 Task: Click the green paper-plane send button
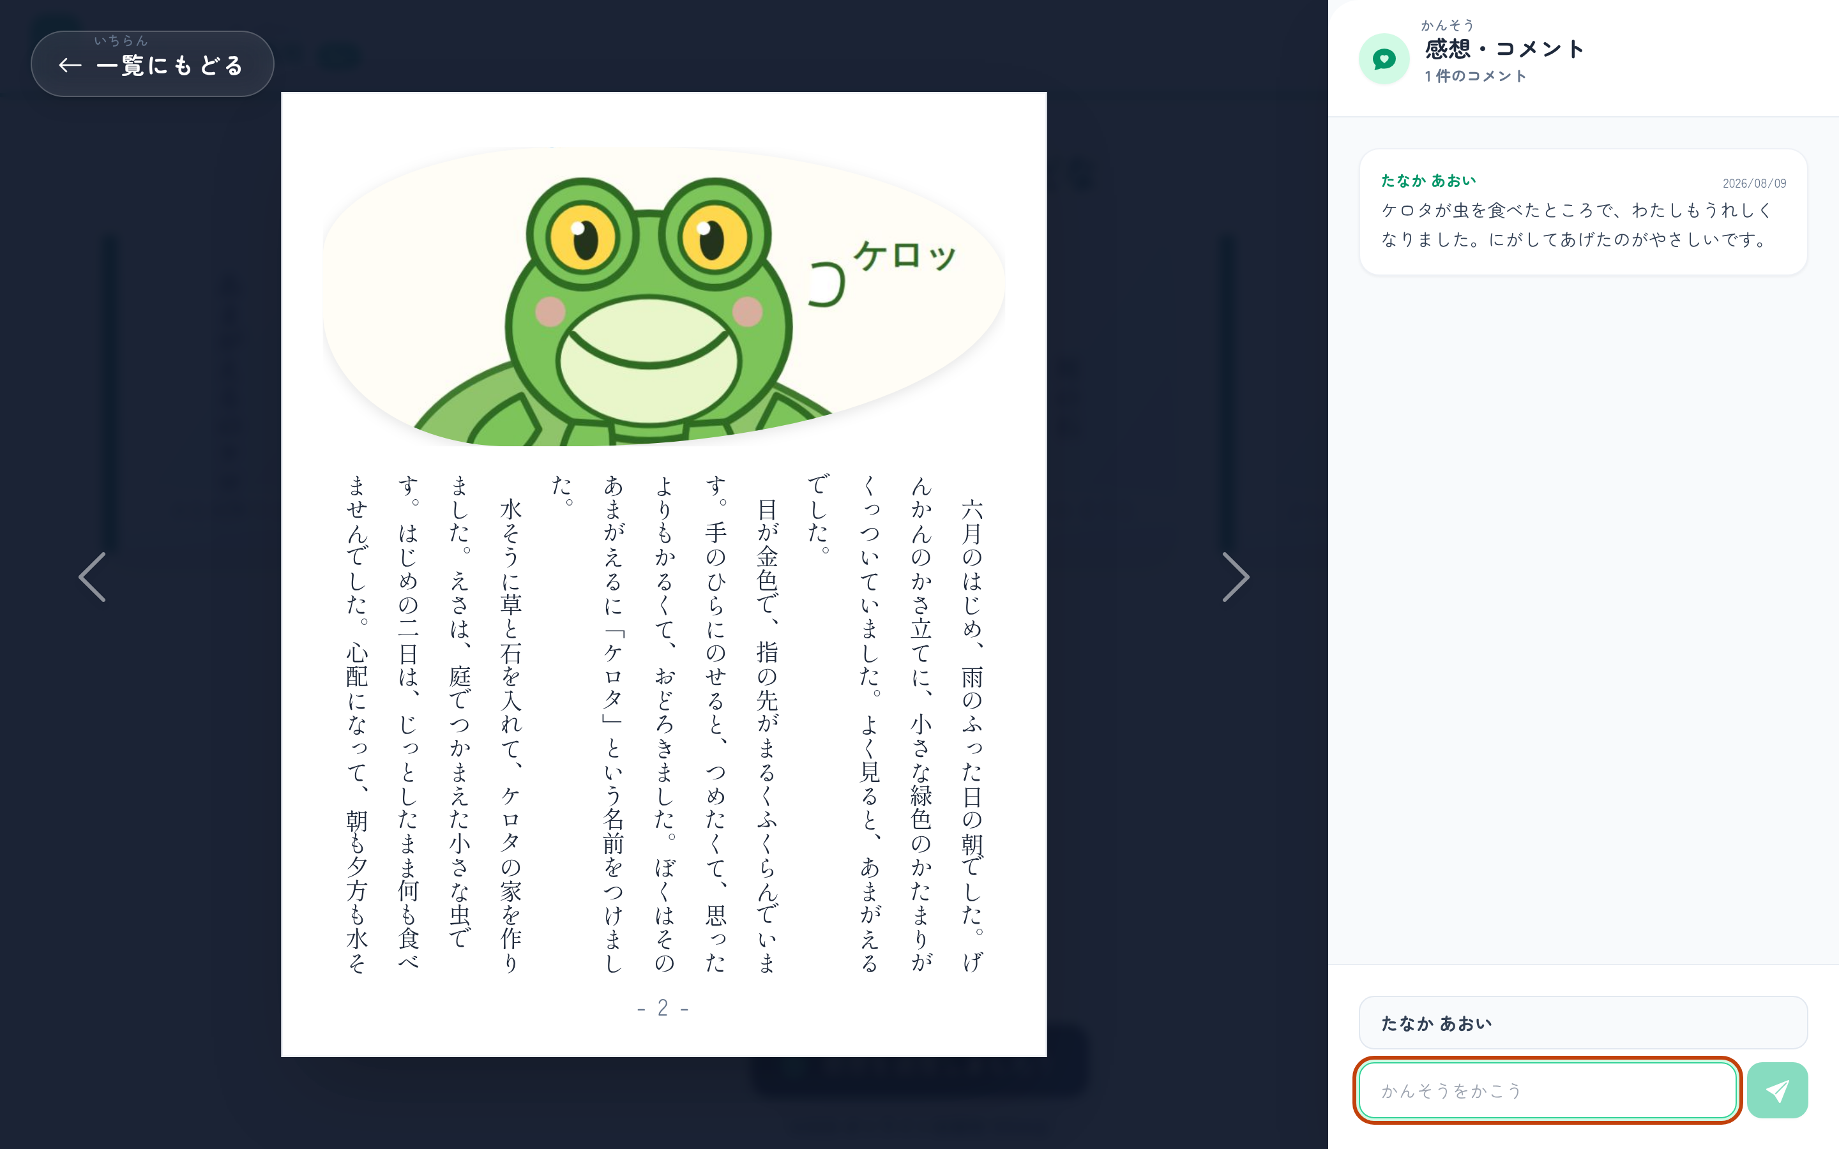1776,1090
